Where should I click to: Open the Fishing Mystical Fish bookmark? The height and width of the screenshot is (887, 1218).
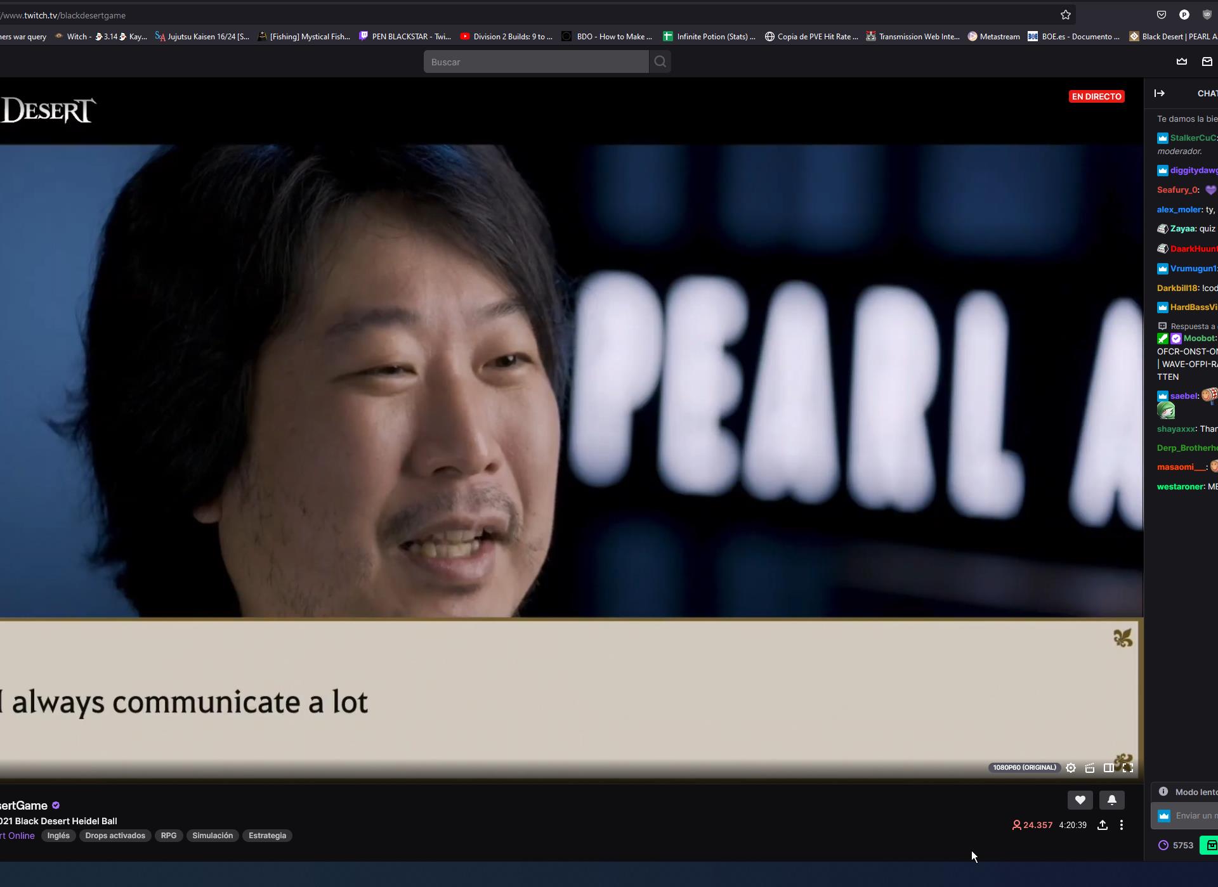coord(304,37)
